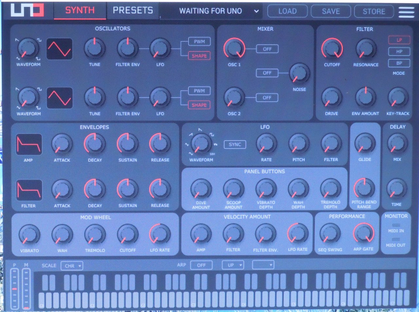Click the KEY-TRACK knob

pyautogui.click(x=398, y=97)
